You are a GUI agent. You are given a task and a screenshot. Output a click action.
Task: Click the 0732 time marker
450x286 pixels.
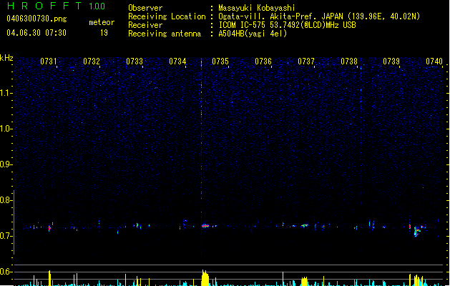pos(92,61)
